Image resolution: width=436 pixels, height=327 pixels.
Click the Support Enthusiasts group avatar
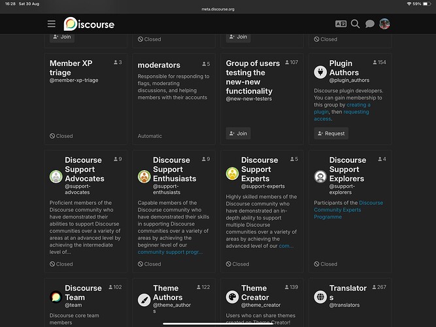(144, 176)
